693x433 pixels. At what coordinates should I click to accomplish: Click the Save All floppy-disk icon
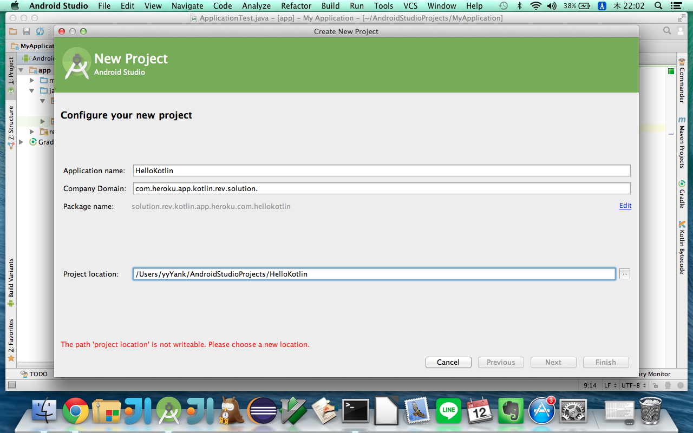[27, 31]
